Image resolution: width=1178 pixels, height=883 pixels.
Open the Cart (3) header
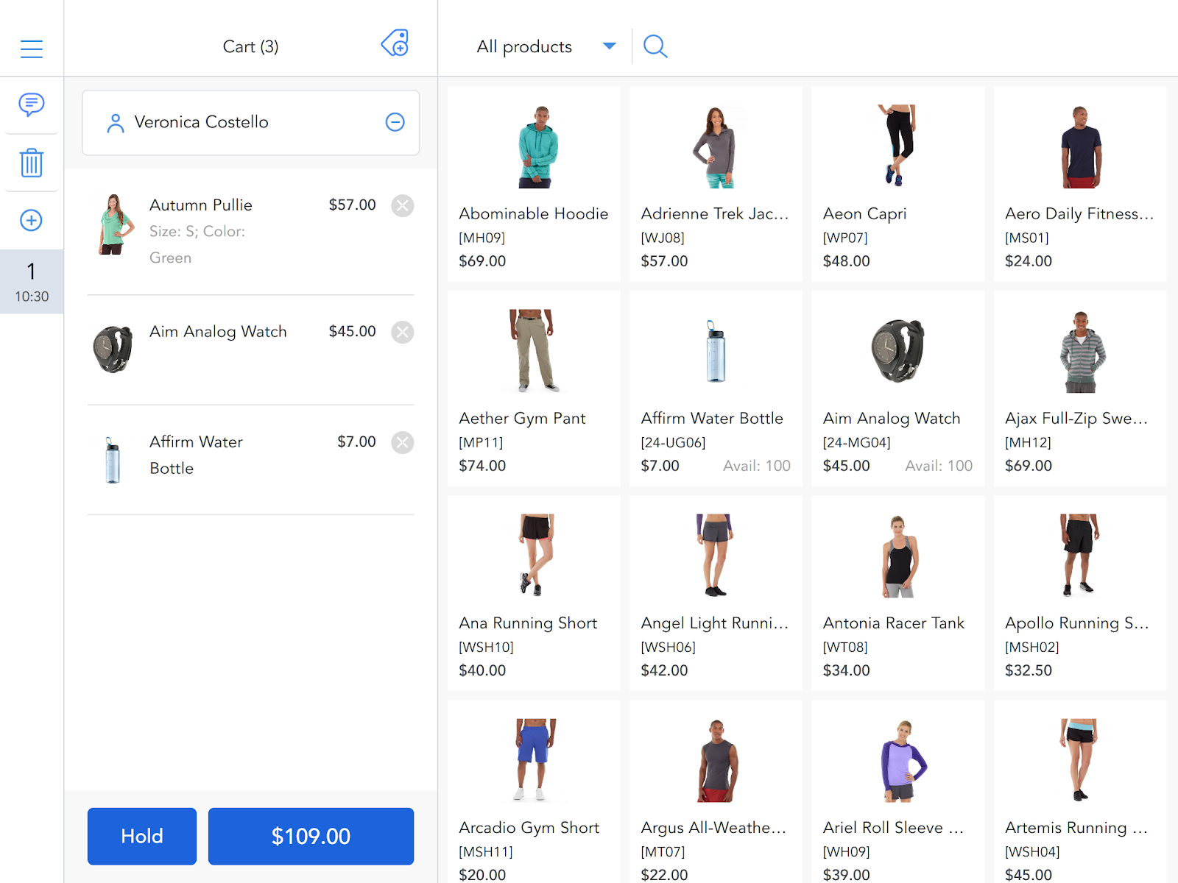click(250, 46)
